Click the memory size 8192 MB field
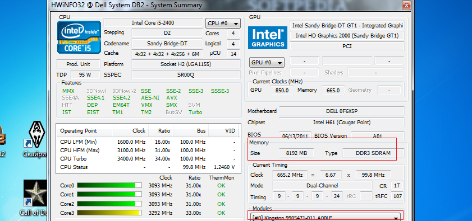 (296, 153)
